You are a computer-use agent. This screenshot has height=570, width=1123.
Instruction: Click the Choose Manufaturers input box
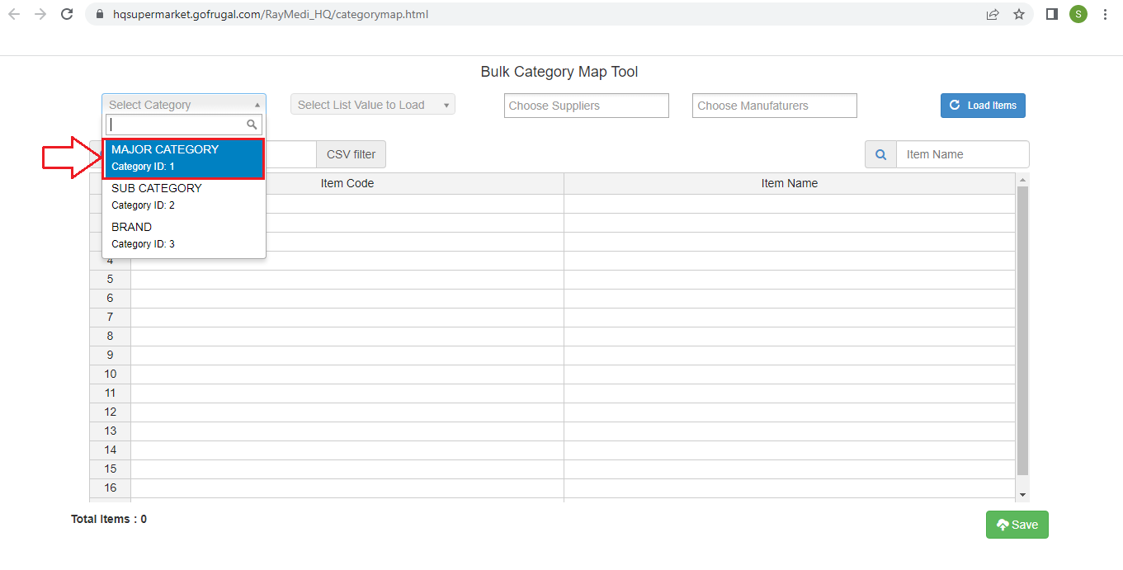[774, 106]
